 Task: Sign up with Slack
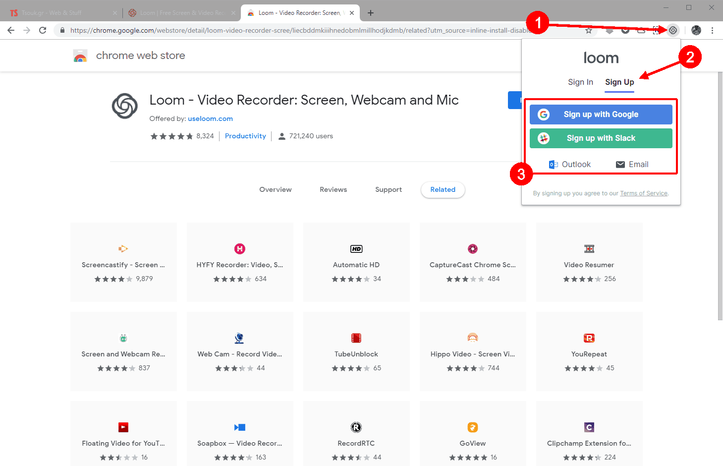point(601,138)
